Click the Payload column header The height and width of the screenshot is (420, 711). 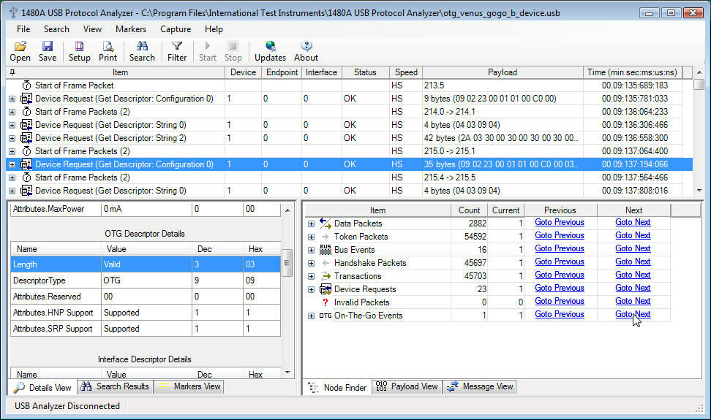[503, 72]
